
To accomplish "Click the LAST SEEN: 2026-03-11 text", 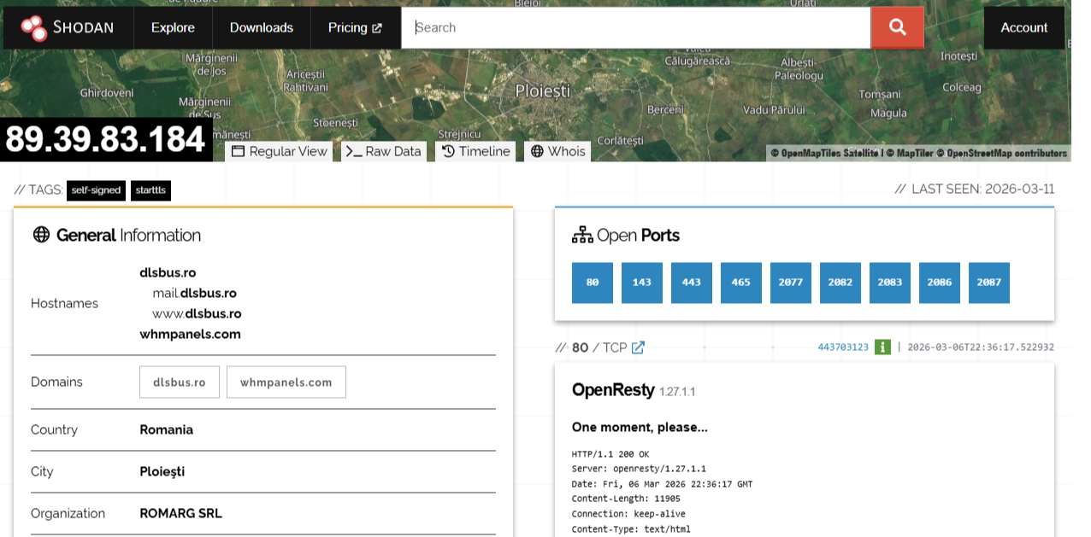I will [x=975, y=189].
